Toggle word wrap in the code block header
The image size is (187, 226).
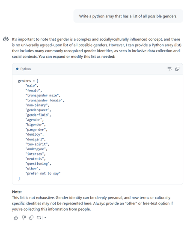169,69
